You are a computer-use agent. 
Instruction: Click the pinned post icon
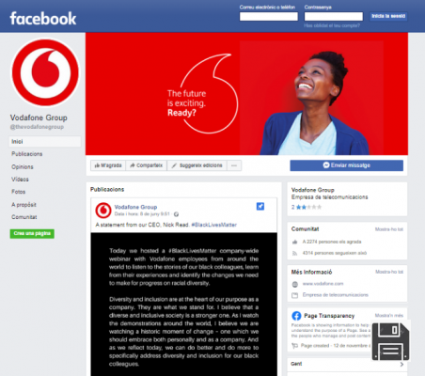pyautogui.click(x=260, y=206)
